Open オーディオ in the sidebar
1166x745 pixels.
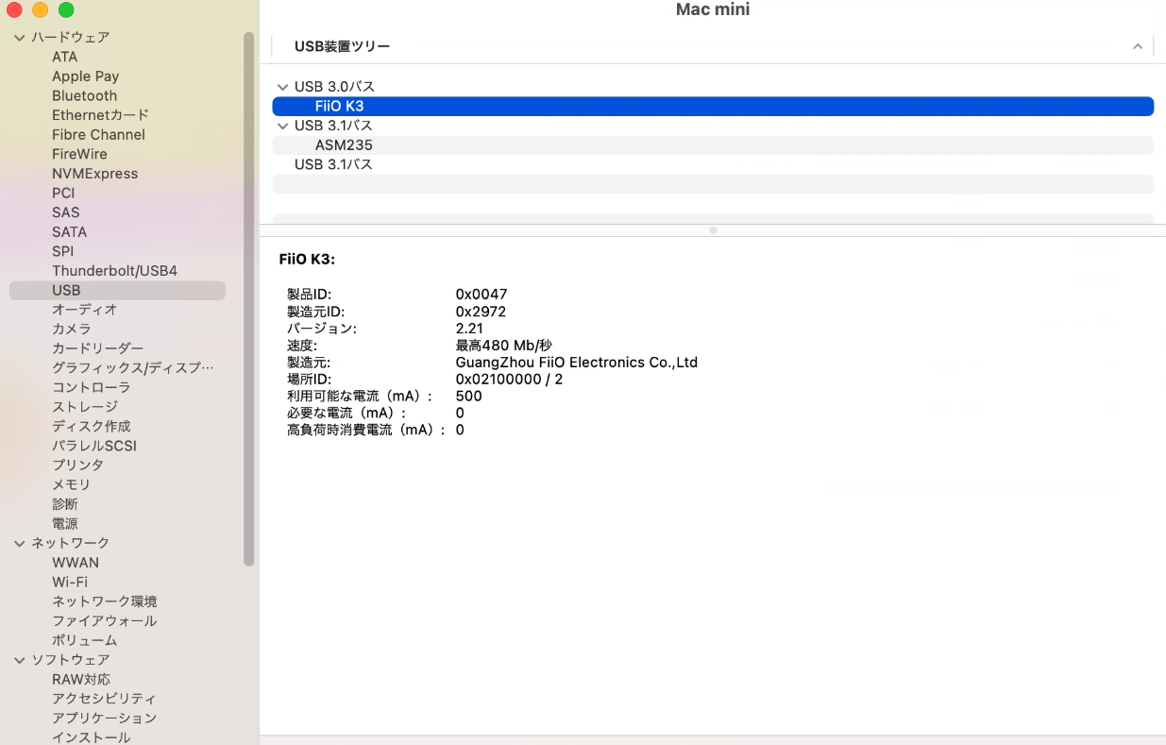tap(84, 310)
